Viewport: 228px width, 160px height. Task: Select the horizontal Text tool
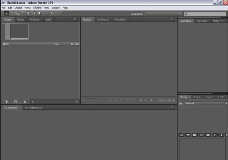coord(29,13)
